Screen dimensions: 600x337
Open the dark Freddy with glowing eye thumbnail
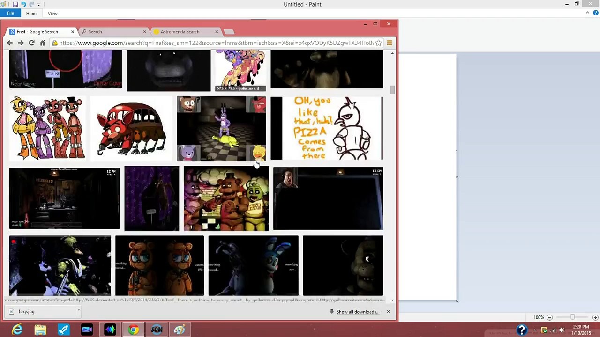point(343,265)
